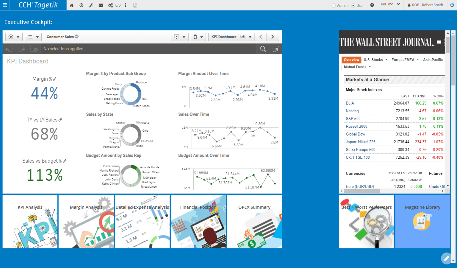Open the OPEX Summary tile
Viewport: 457px width, 268px height.
point(254,222)
